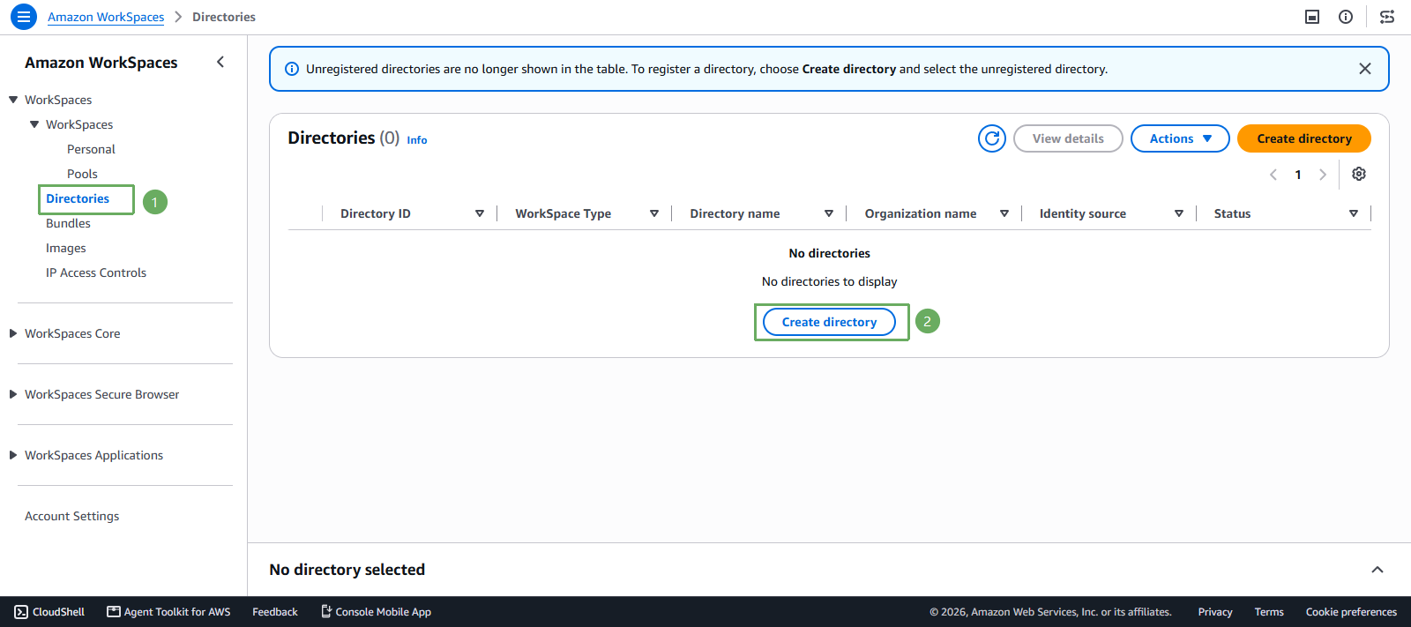Expand WorkSpaces Secure Browser section

click(13, 394)
